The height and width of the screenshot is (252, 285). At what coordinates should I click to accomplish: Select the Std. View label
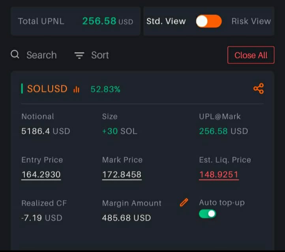pos(166,21)
